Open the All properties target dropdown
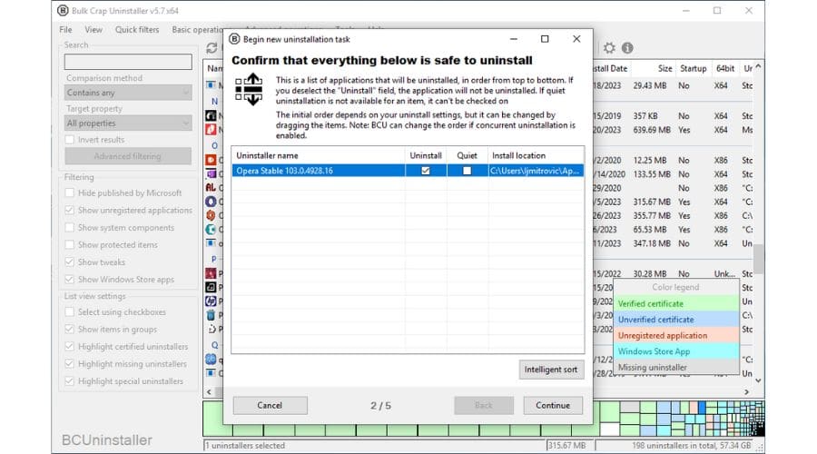This screenshot has height=454, width=817. point(128,123)
